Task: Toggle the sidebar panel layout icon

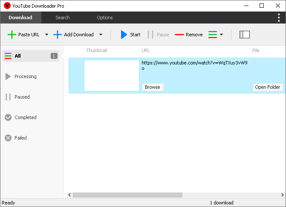Action: pyautogui.click(x=245, y=35)
